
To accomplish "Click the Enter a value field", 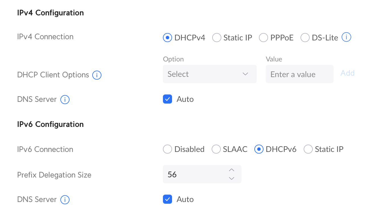I will (299, 74).
